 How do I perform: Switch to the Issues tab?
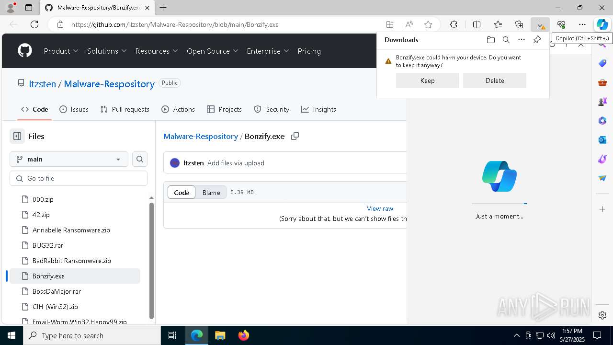(74, 109)
